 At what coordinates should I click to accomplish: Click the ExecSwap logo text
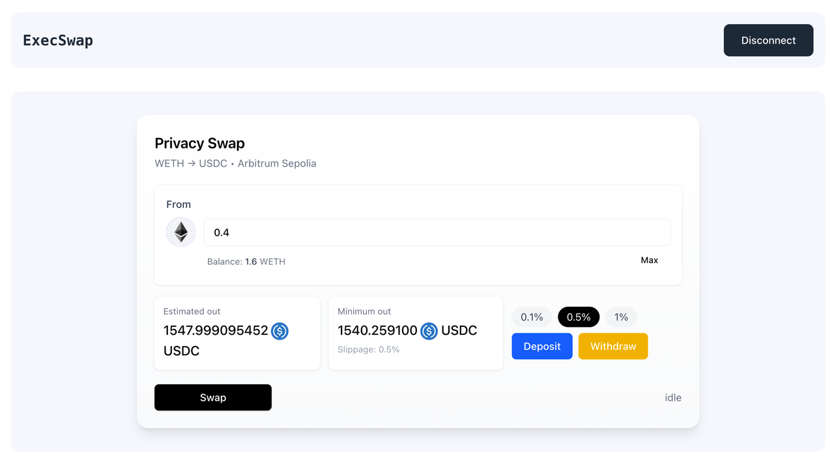58,40
